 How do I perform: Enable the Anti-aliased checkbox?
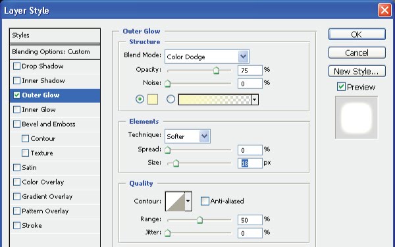click(x=205, y=201)
